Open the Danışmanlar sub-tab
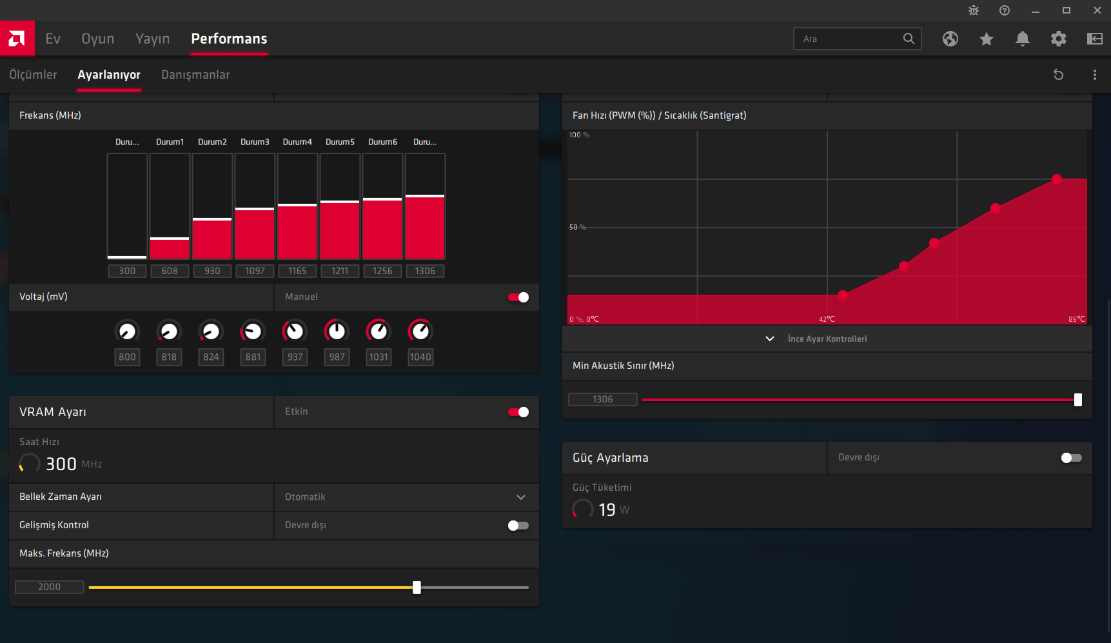The height and width of the screenshot is (643, 1111). tap(195, 75)
